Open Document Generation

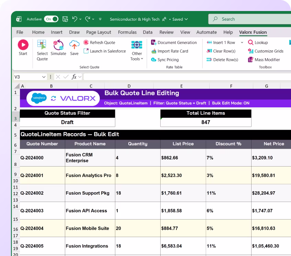coord(174,42)
